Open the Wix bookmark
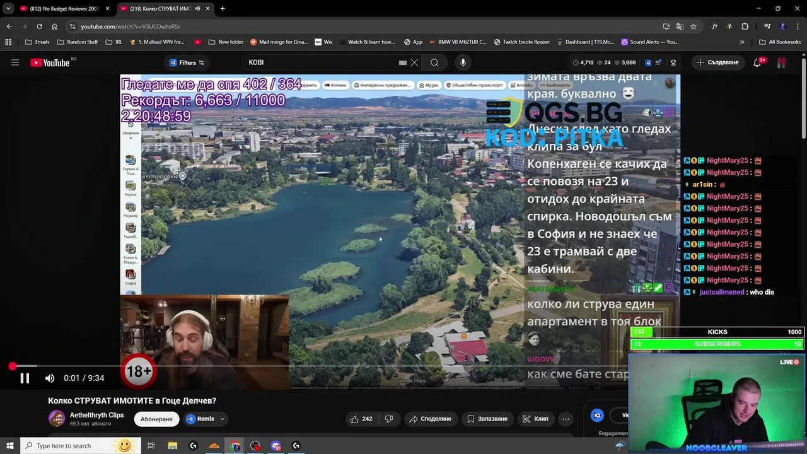This screenshot has height=454, width=807. [x=323, y=42]
